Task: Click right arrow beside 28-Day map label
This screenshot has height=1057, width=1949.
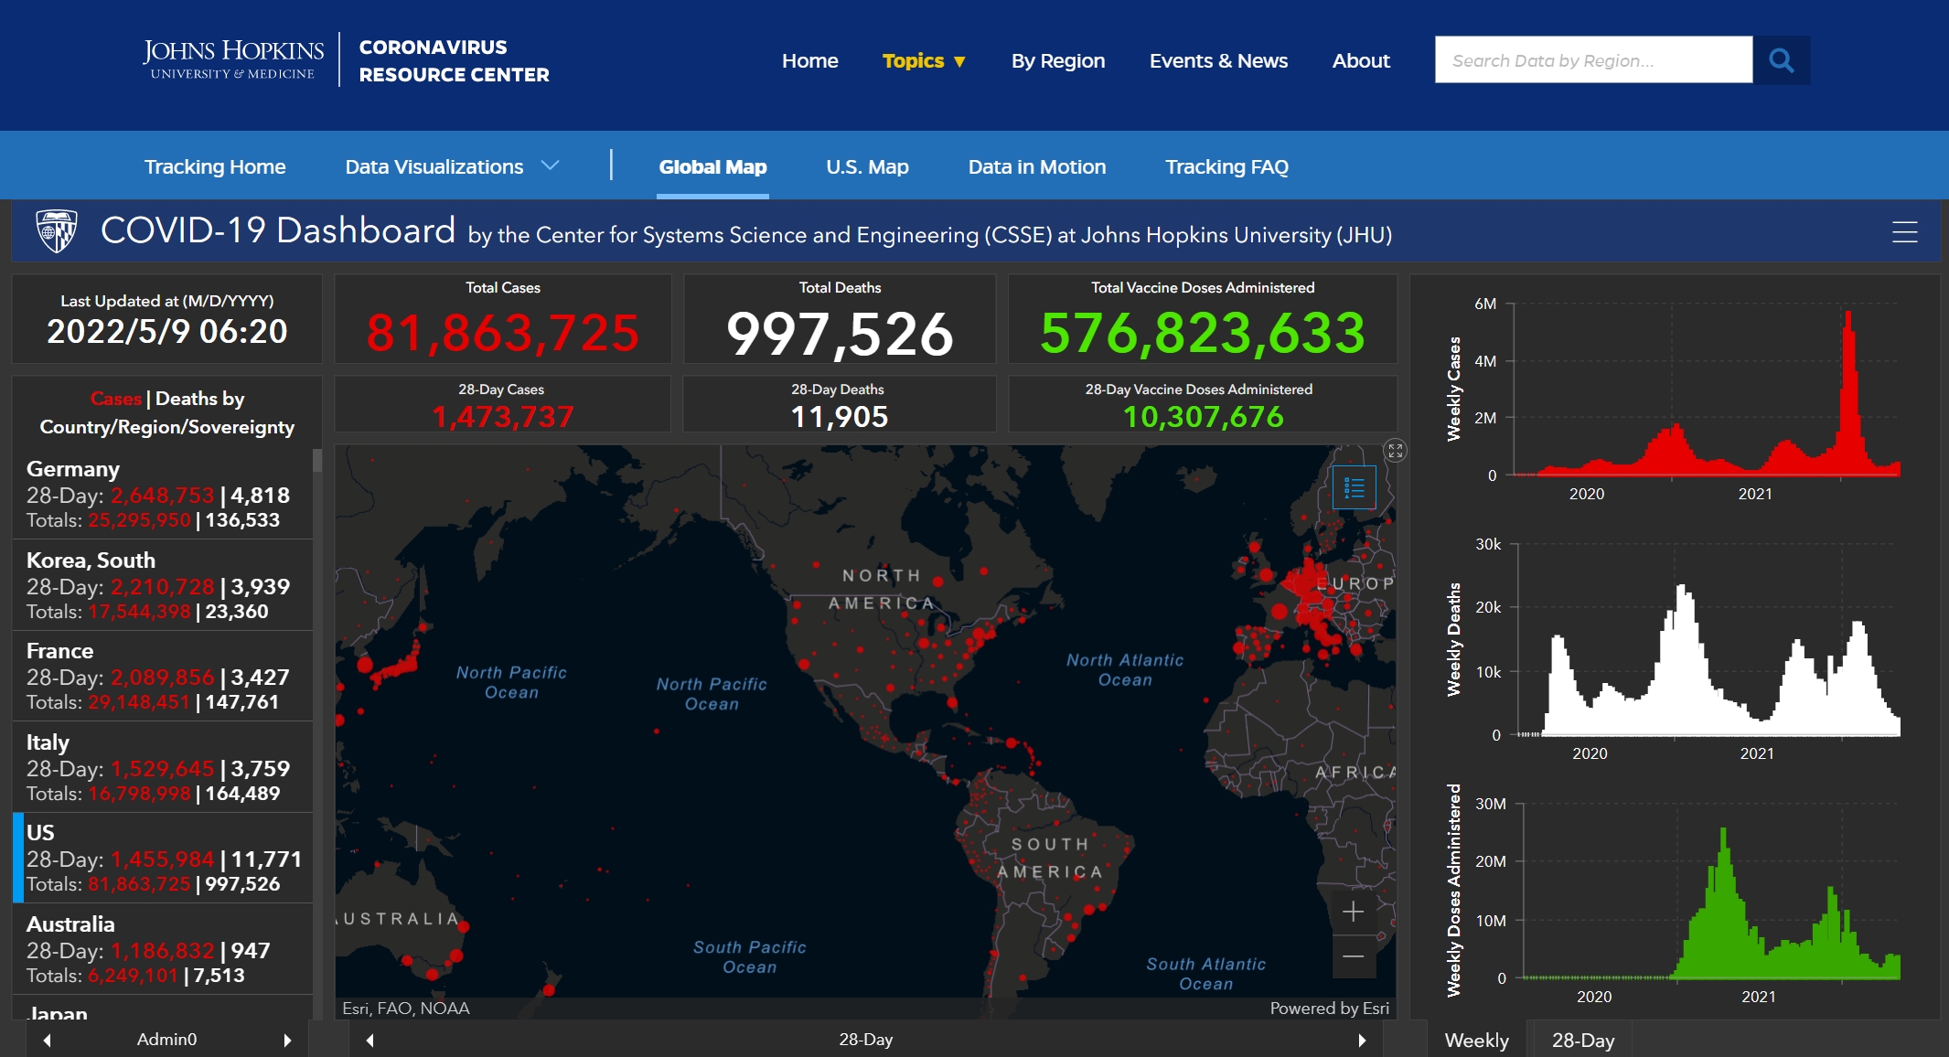Action: pyautogui.click(x=1362, y=1040)
